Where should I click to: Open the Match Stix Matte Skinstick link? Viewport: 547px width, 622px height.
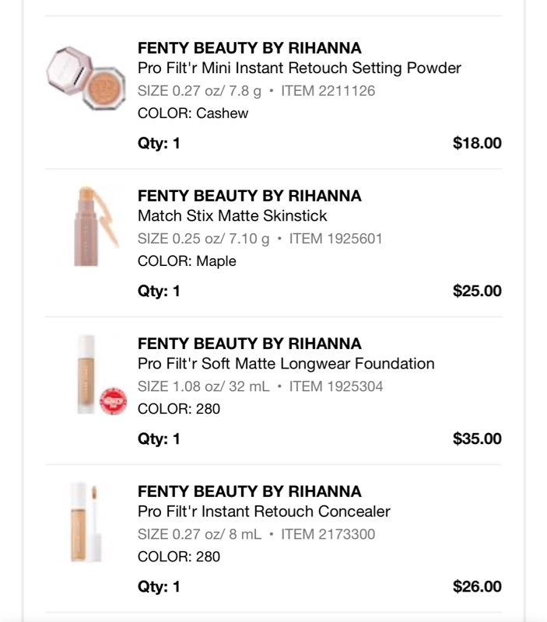(232, 216)
